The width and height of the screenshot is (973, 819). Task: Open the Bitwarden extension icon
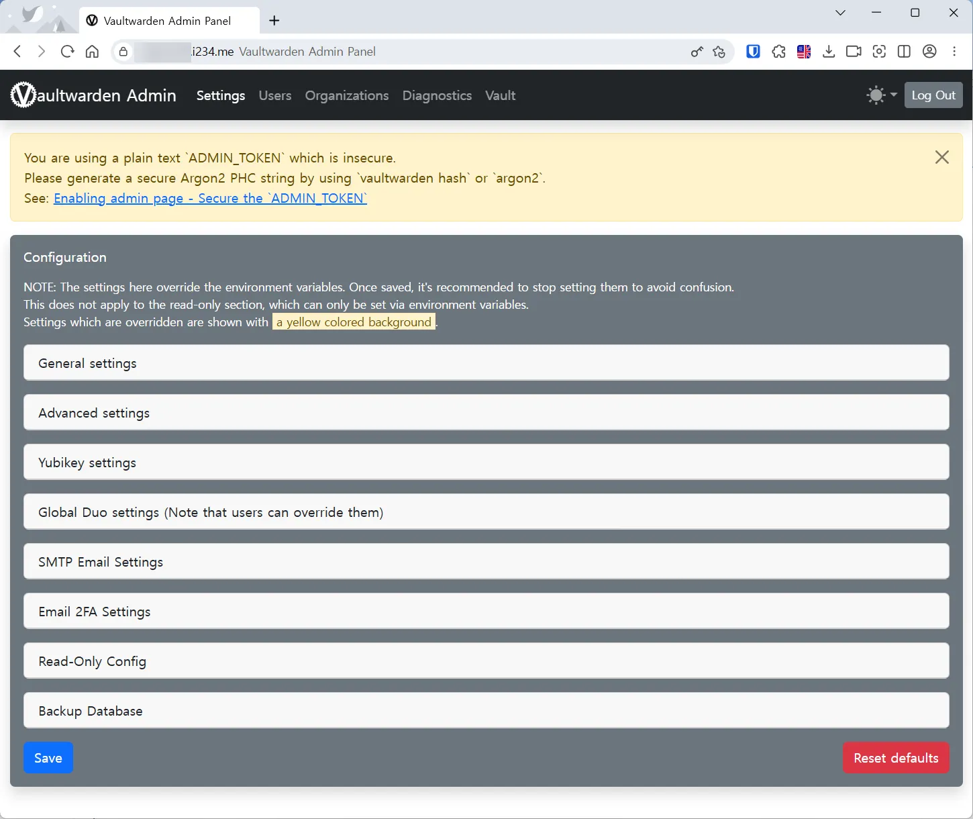click(x=753, y=52)
